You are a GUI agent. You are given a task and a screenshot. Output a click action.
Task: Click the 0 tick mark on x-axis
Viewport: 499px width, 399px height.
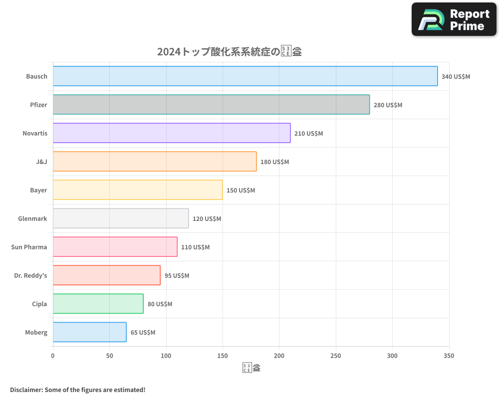point(52,356)
